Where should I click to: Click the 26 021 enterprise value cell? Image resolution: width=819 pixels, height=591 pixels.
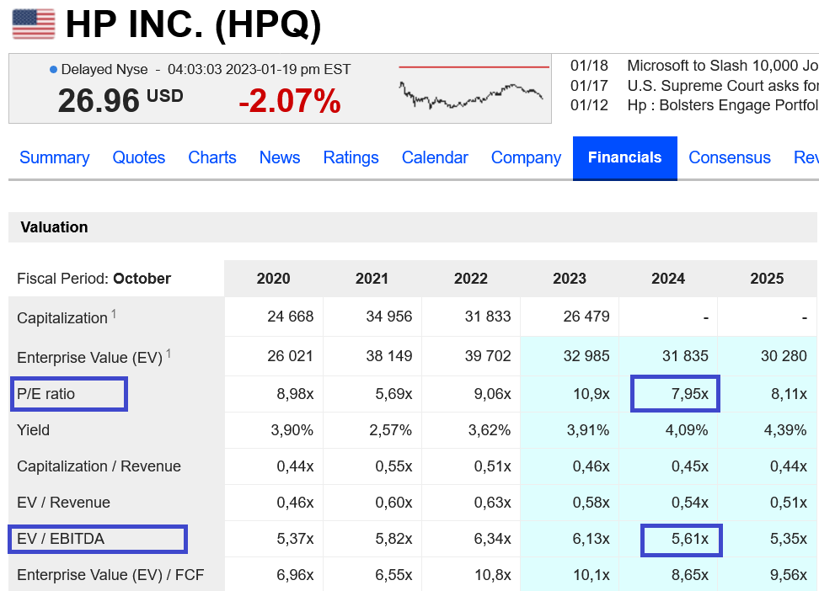291,356
